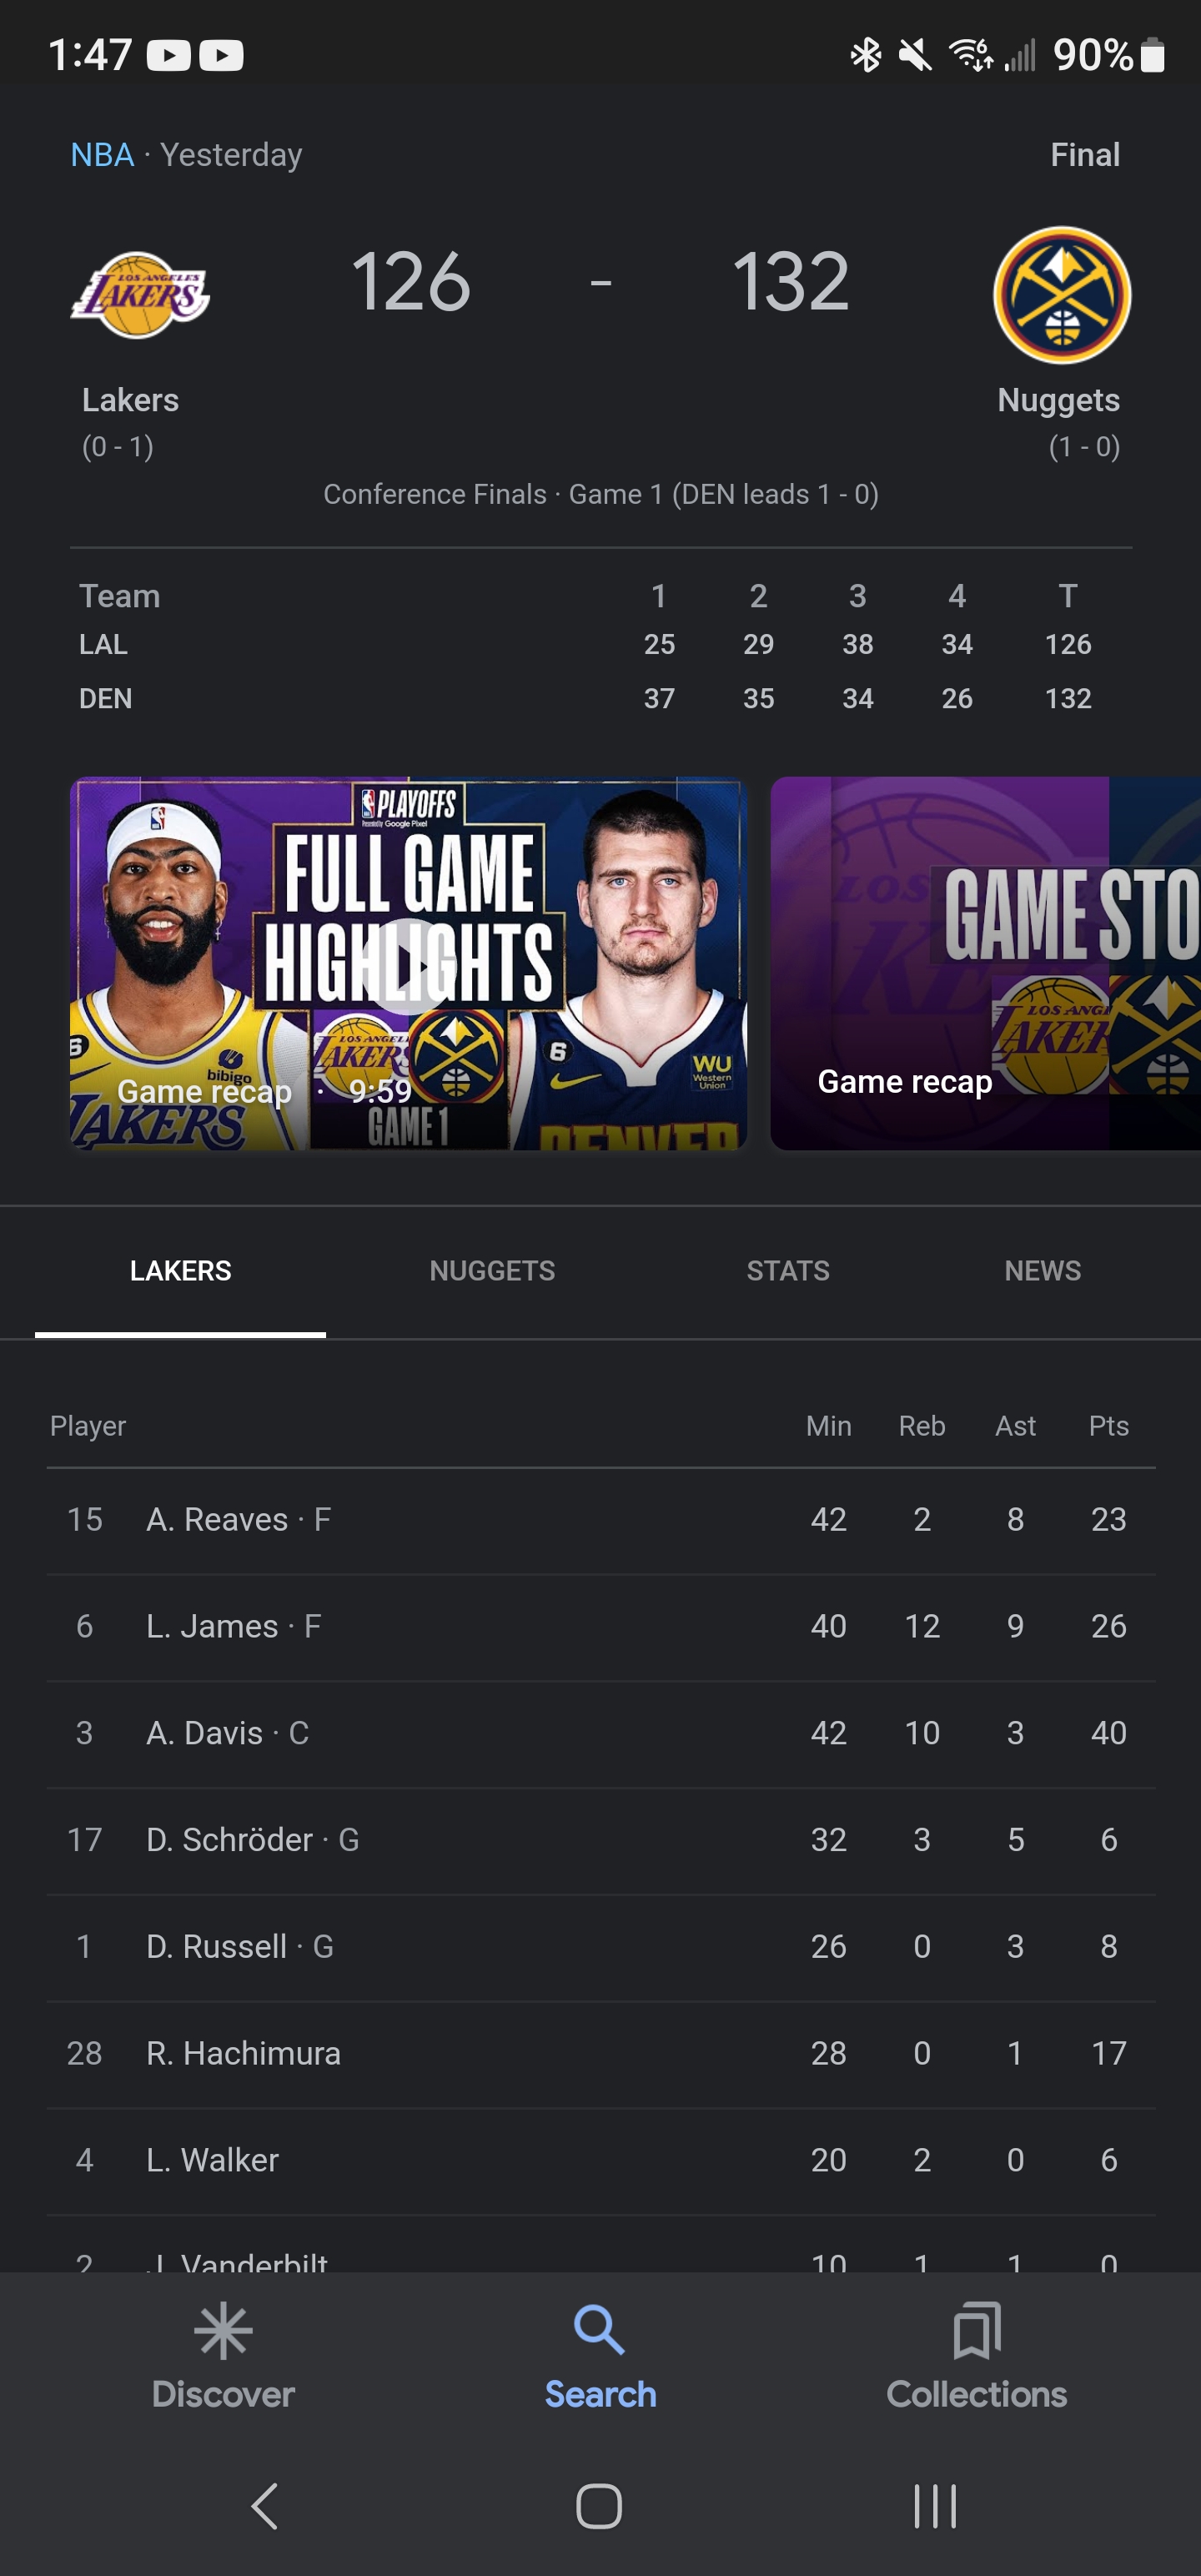The height and width of the screenshot is (2576, 1201).
Task: Switch to the NEWS tab
Action: (1042, 1271)
